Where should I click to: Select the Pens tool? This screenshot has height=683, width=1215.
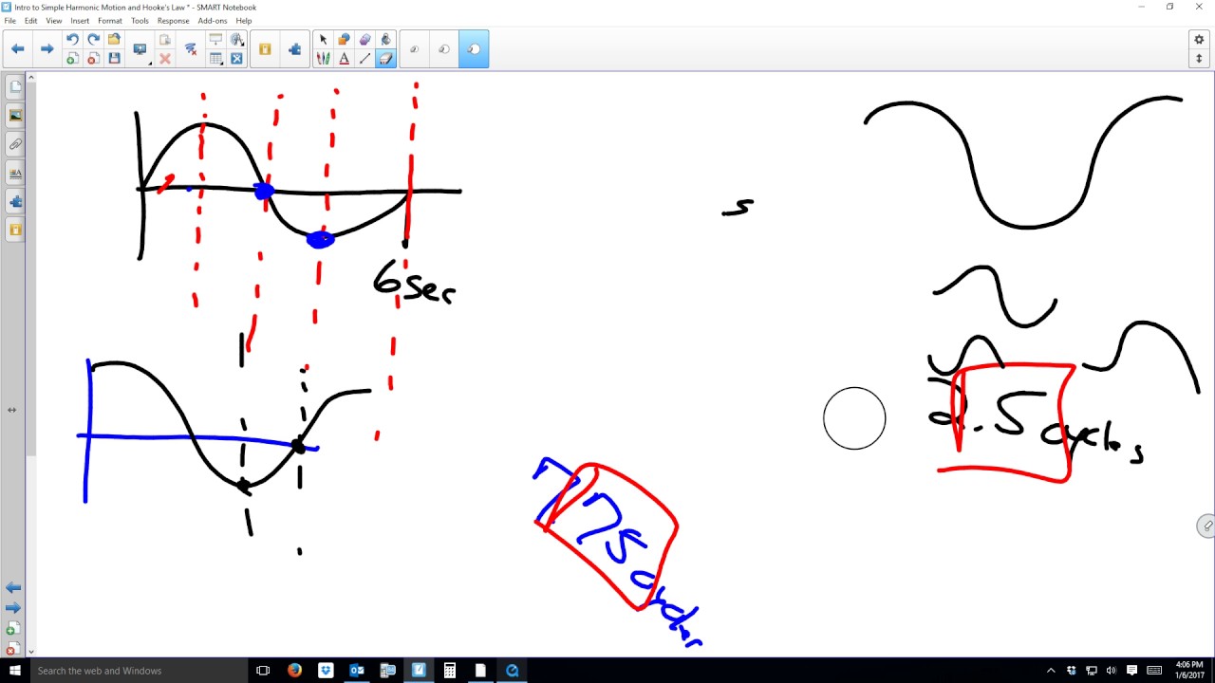pos(323,59)
